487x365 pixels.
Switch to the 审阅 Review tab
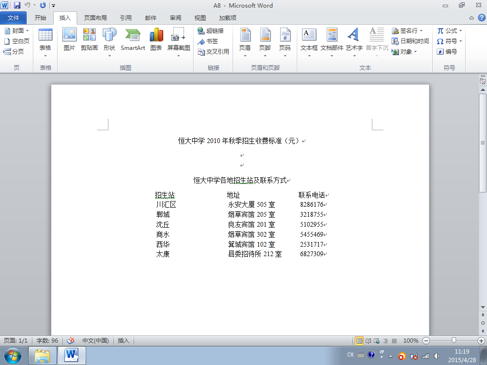pyautogui.click(x=176, y=18)
